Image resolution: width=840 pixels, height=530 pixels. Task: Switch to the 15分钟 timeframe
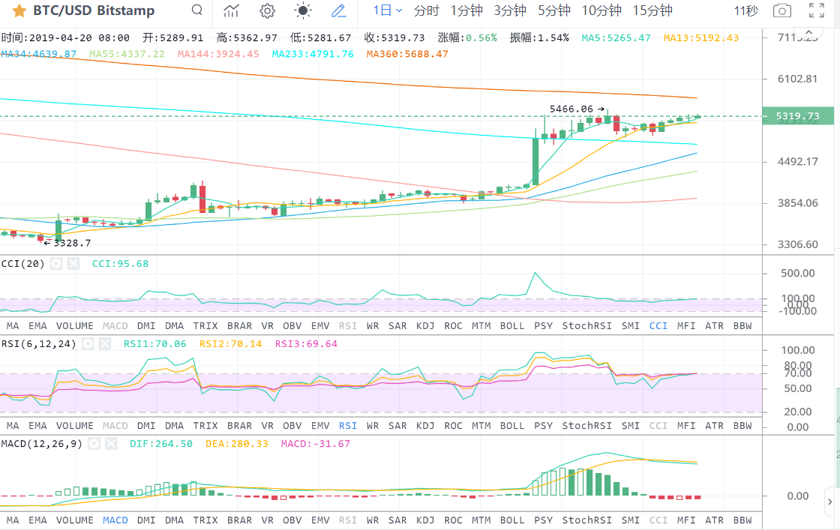click(x=652, y=10)
